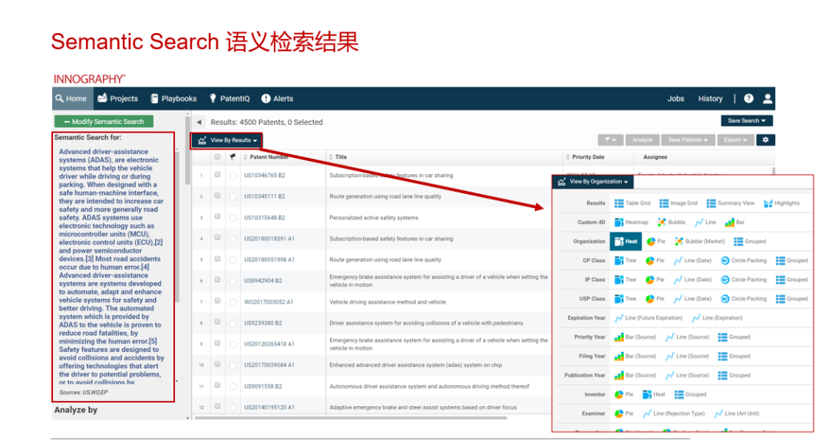Check the box for US8942904 B2
The width and height of the screenshot is (829, 440).
[217, 280]
